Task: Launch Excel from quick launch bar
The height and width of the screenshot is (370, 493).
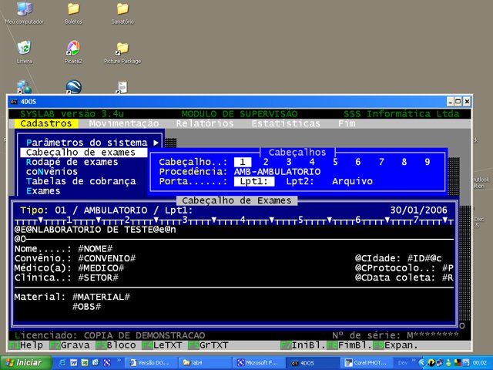Action: tap(85, 363)
